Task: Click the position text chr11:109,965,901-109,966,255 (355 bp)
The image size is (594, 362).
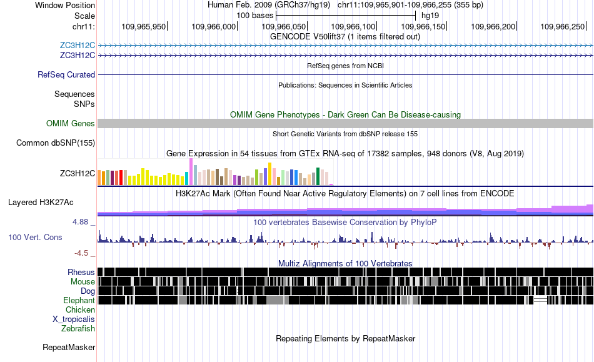Action: pyautogui.click(x=410, y=5)
